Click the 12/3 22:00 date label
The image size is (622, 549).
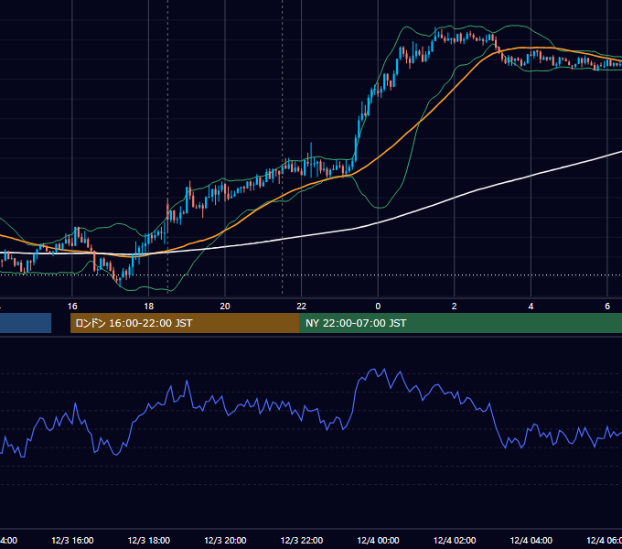click(302, 541)
